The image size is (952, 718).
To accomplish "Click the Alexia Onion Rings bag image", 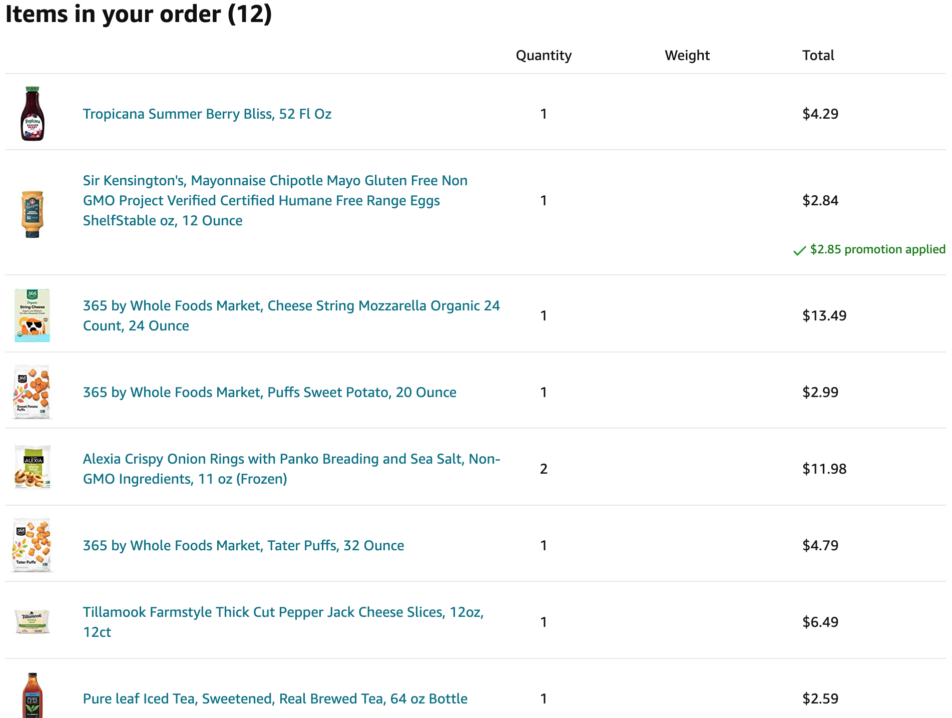I will tap(33, 467).
